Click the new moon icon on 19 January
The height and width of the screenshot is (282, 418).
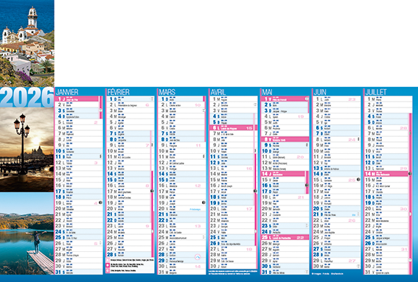coord(100,202)
